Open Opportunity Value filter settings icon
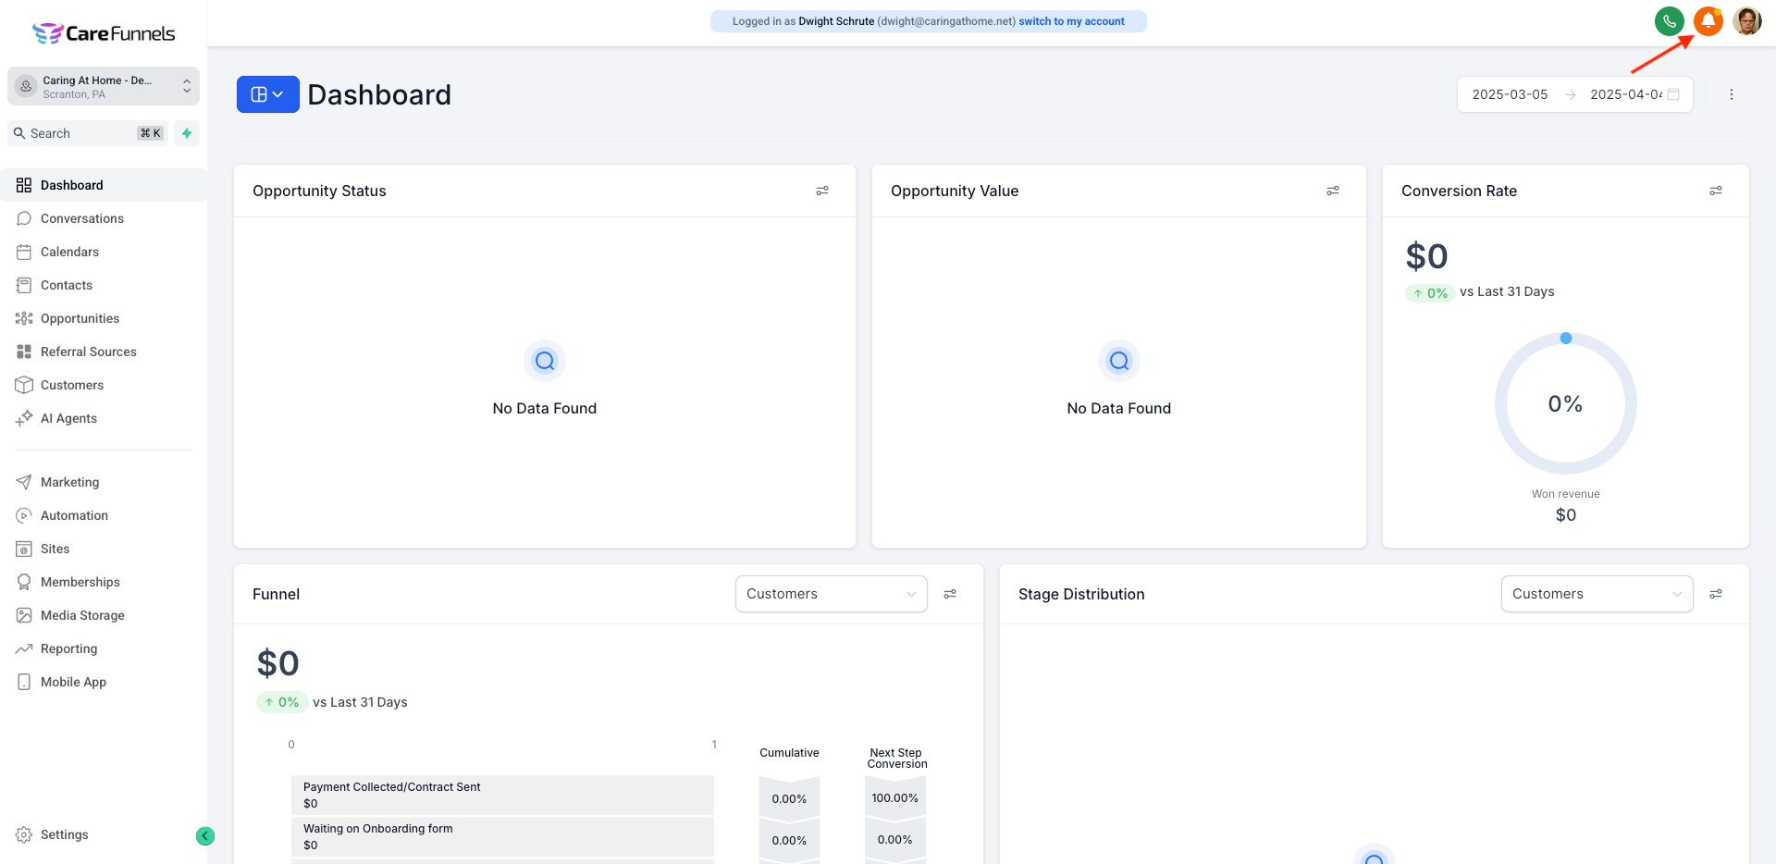Screen dimensions: 1776x864 tap(1332, 191)
